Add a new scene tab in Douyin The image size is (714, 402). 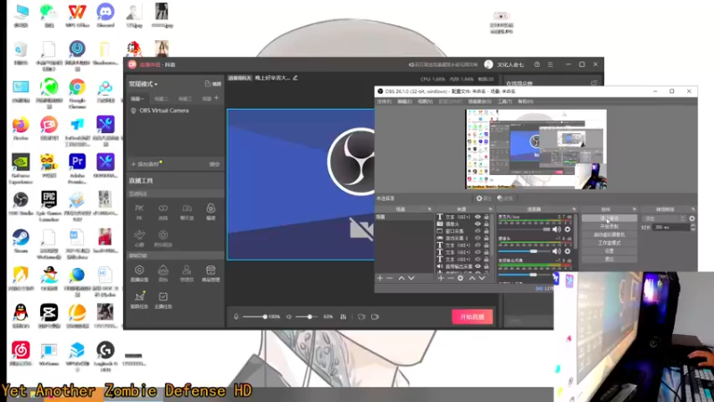[x=216, y=98]
